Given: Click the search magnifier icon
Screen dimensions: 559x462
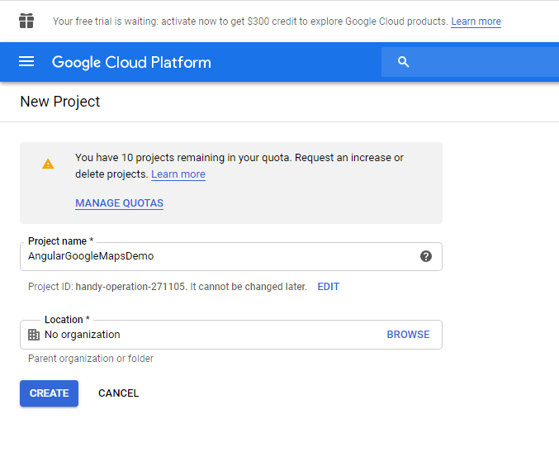Looking at the screenshot, I should tap(403, 62).
